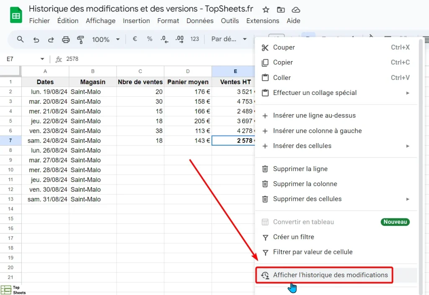Select row 7 header
The height and width of the screenshot is (295, 429).
(x=10, y=141)
